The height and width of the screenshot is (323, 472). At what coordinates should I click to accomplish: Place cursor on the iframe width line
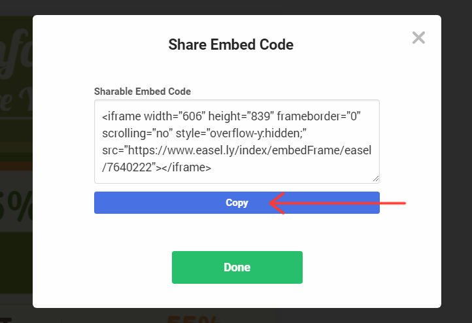pyautogui.click(x=231, y=116)
